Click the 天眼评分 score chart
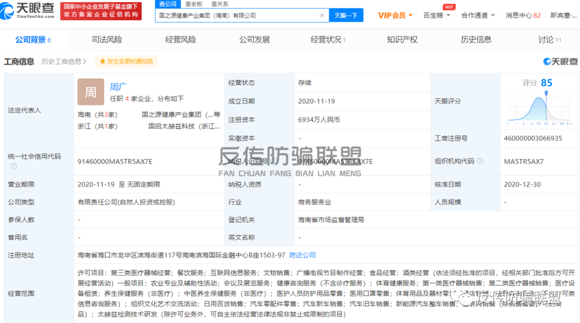580x323 pixels. point(540,108)
